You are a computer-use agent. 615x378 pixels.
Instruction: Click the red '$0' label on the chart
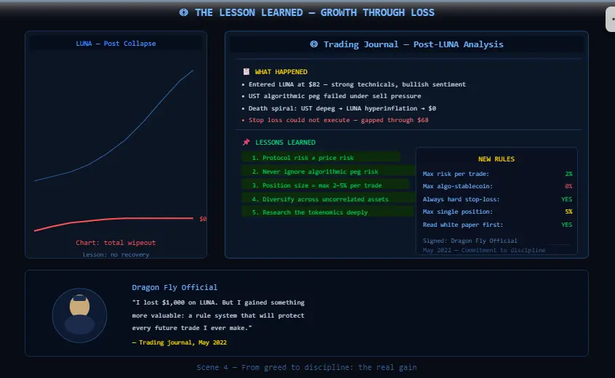(203, 219)
